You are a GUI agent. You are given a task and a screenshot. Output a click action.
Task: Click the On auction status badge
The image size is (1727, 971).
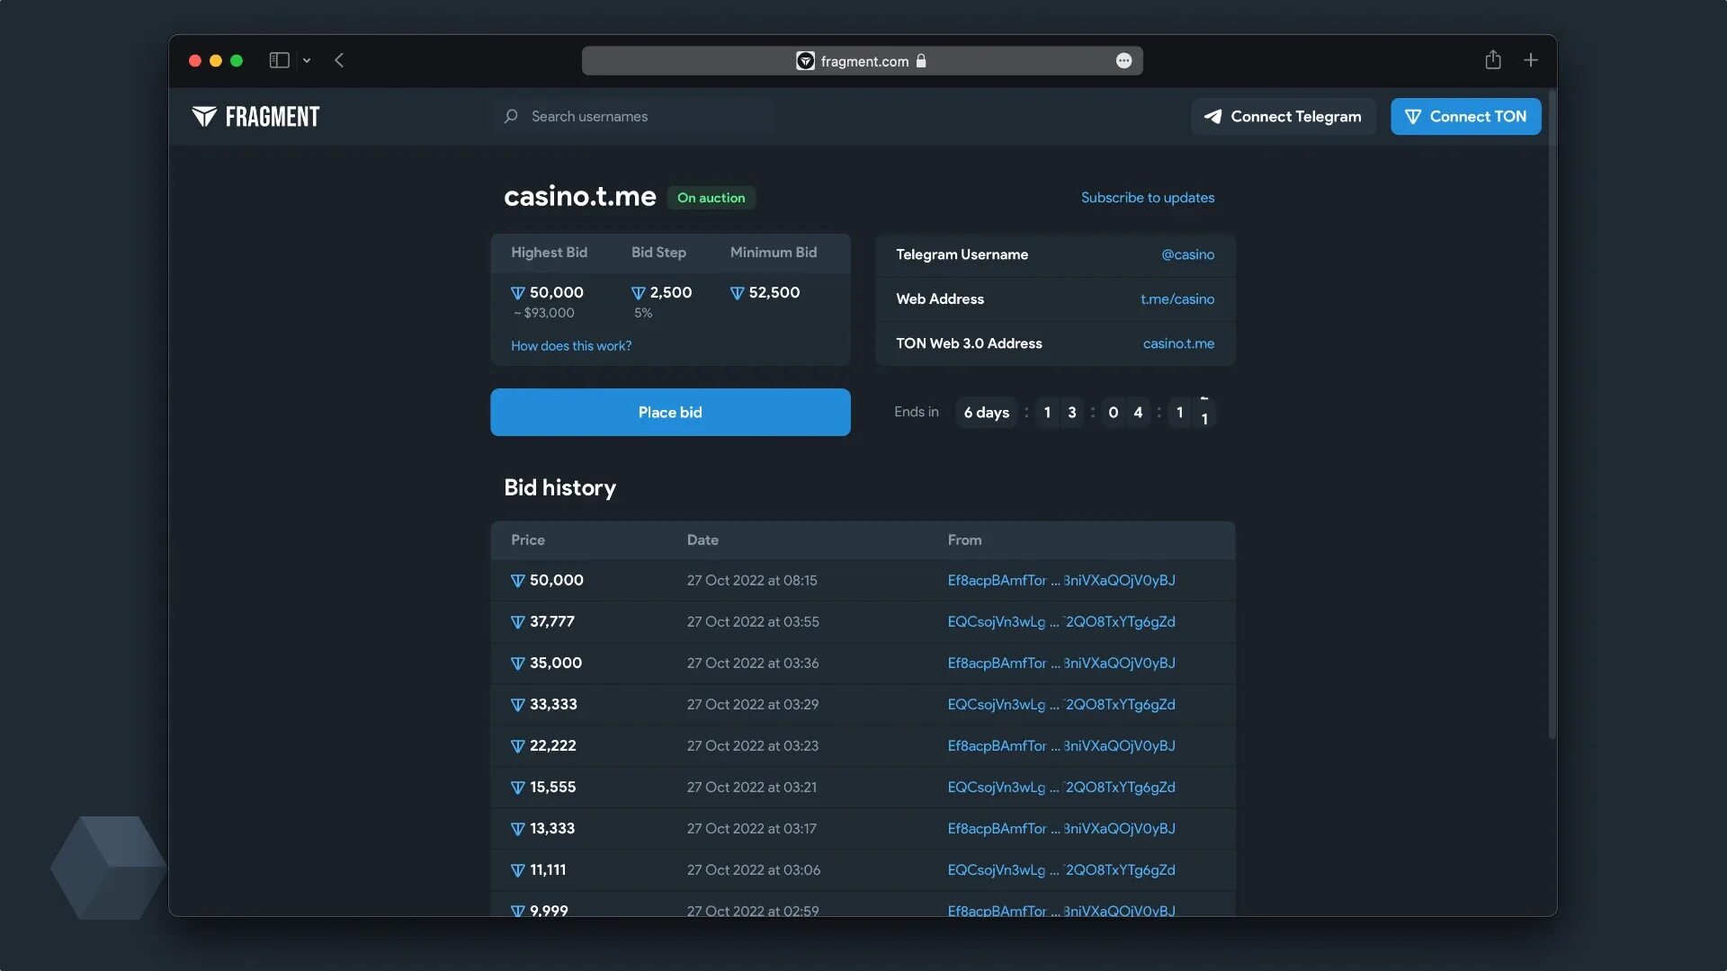pyautogui.click(x=711, y=198)
